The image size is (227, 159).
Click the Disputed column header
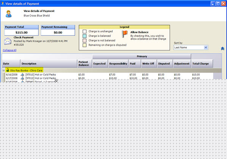coord(165,64)
